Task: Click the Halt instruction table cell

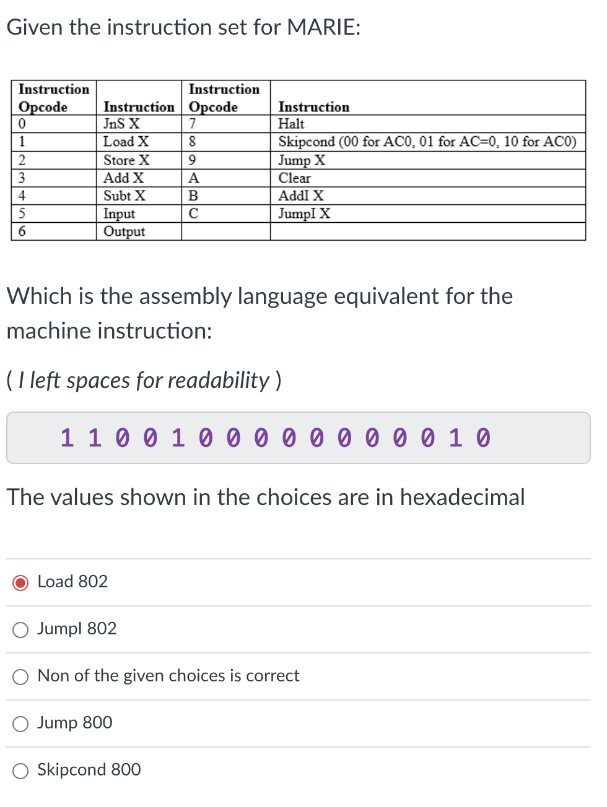Action: (289, 124)
